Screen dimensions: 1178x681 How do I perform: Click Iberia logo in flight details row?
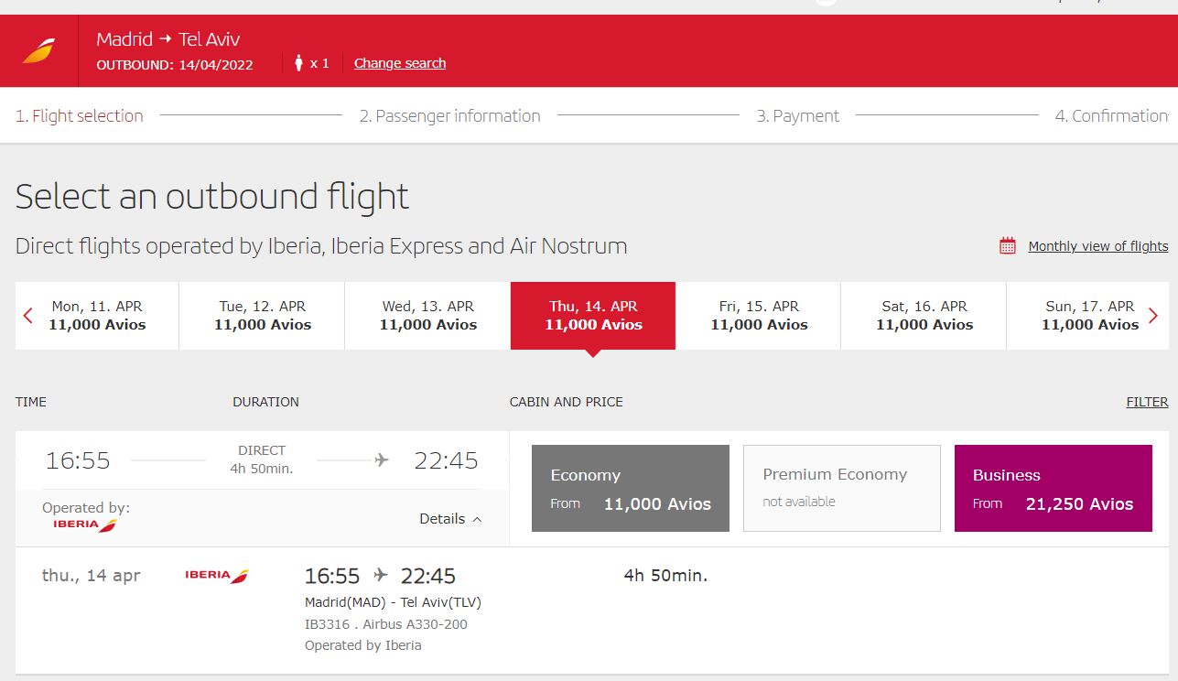pyautogui.click(x=217, y=576)
